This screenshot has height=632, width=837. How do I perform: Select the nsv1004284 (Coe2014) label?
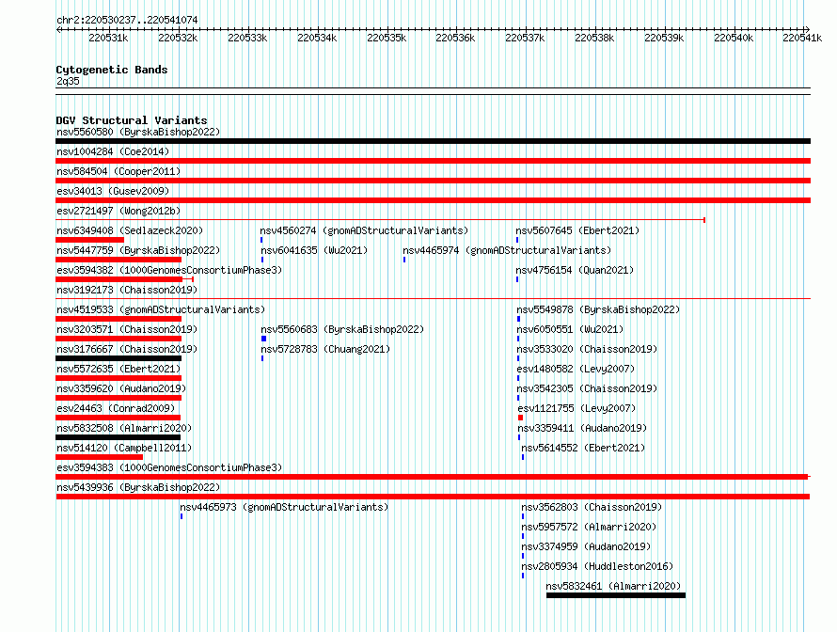[x=113, y=151]
